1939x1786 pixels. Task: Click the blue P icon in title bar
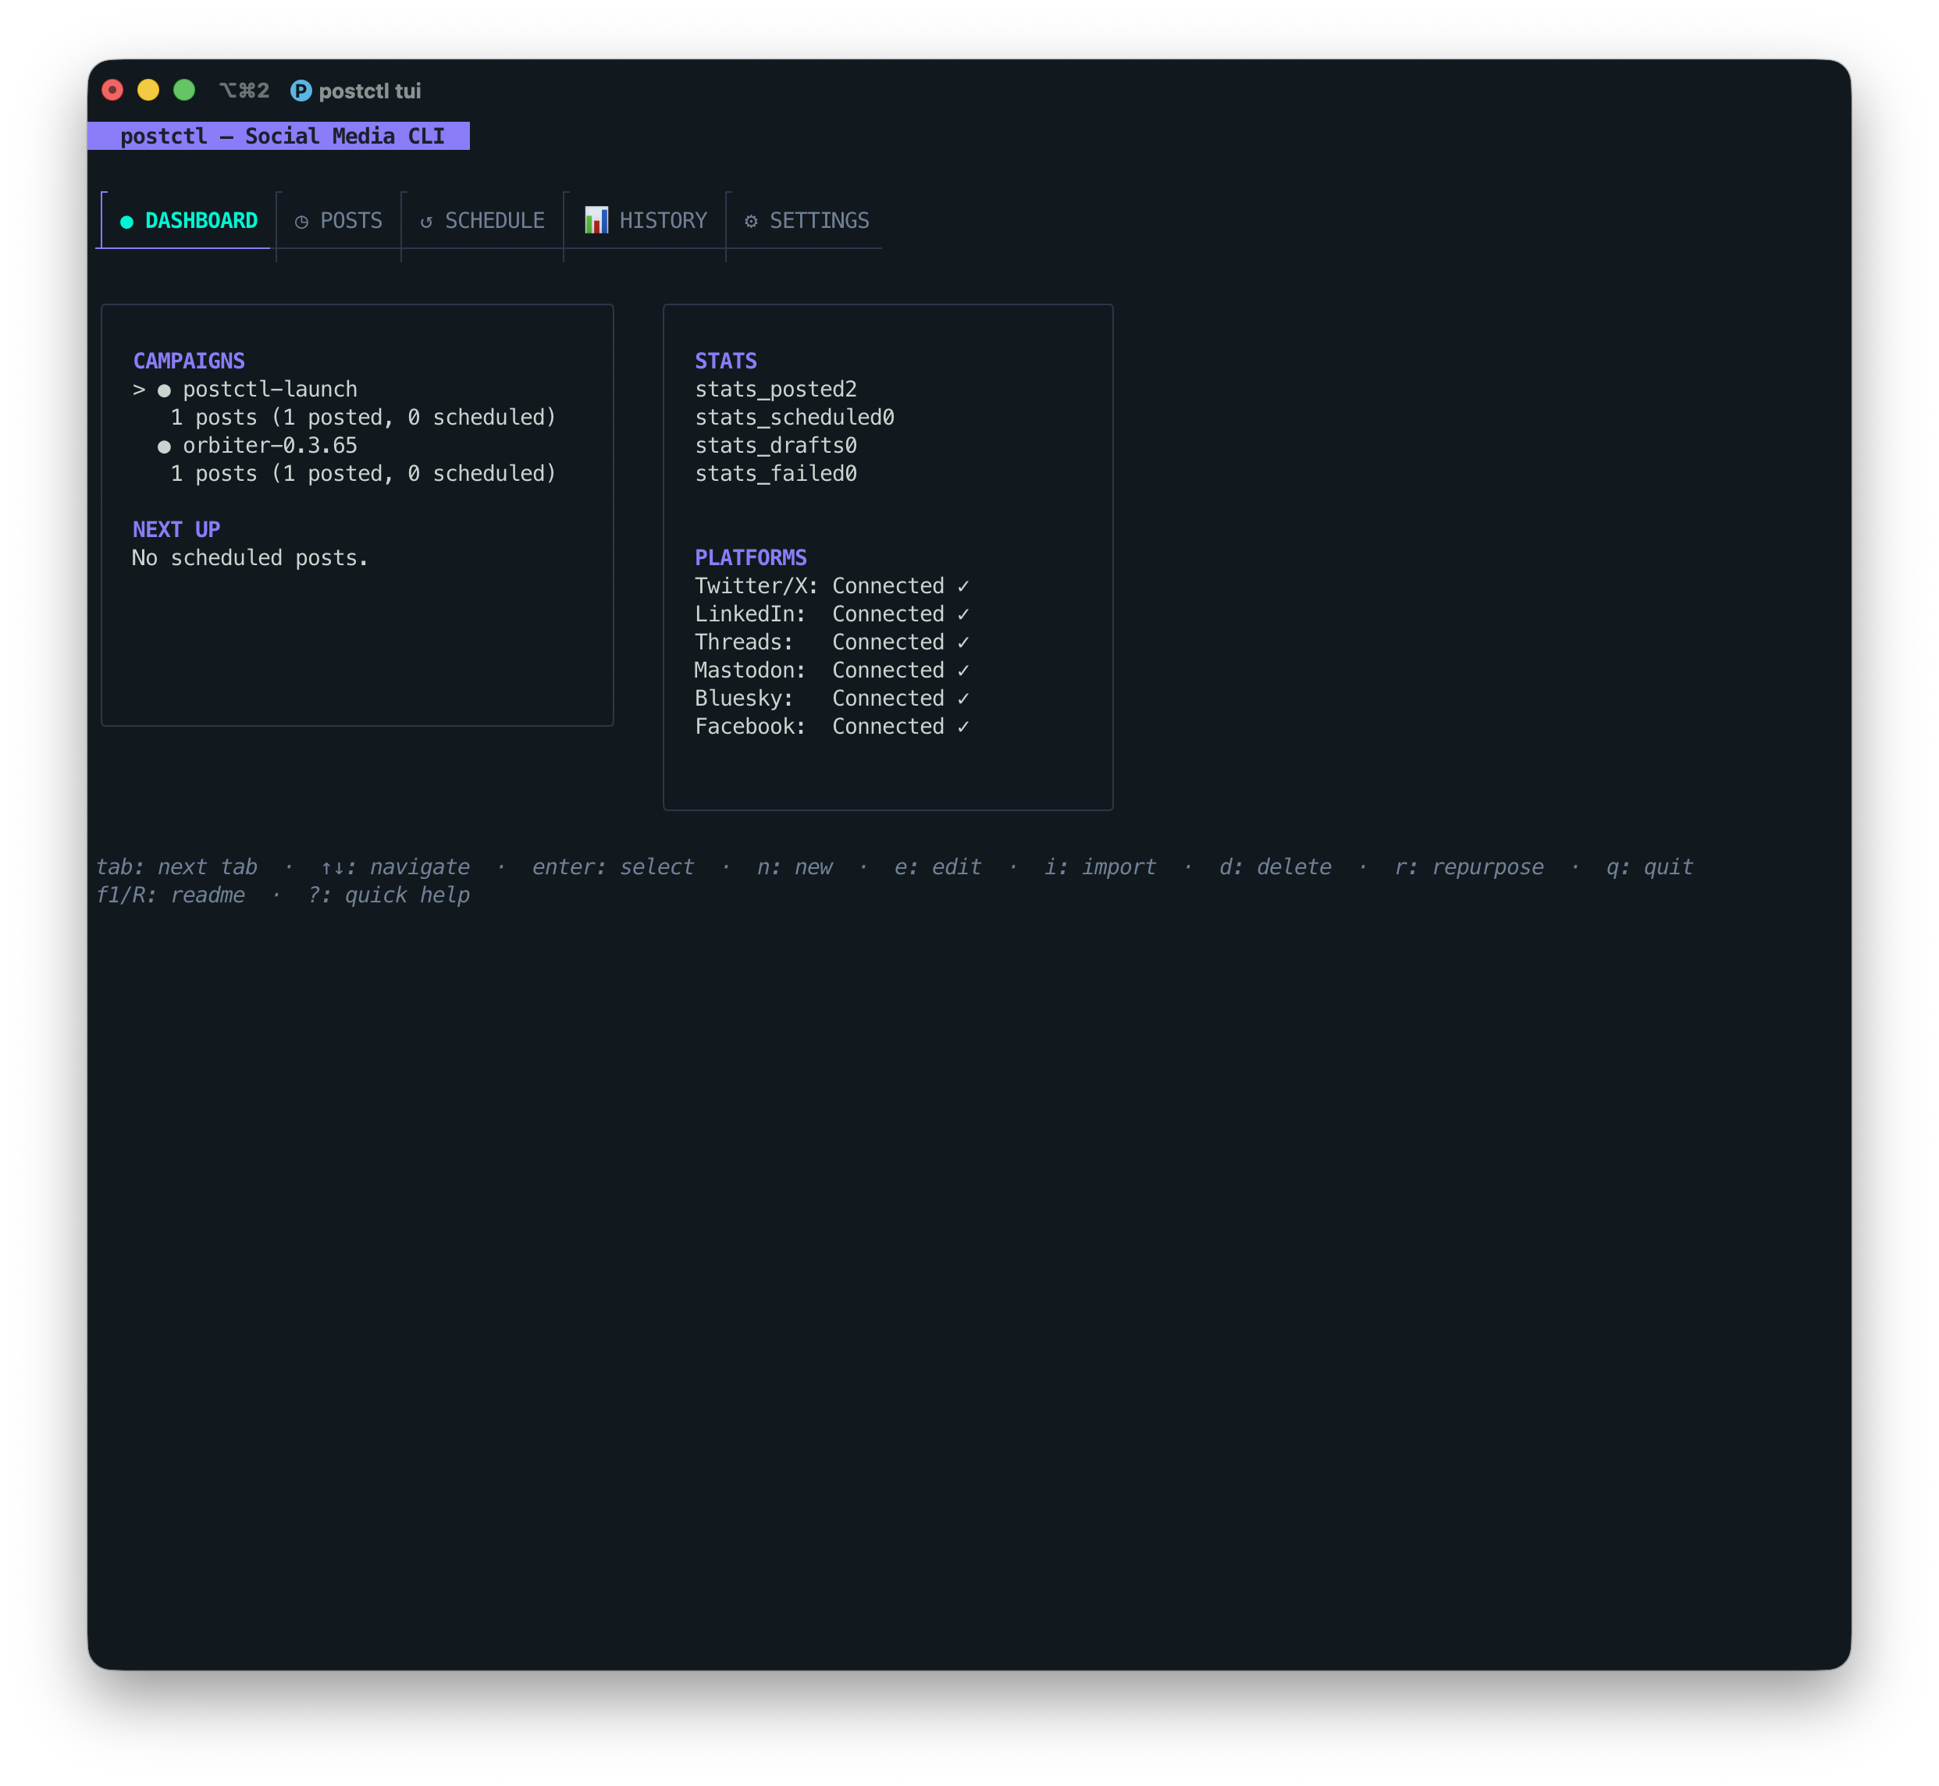point(301,91)
